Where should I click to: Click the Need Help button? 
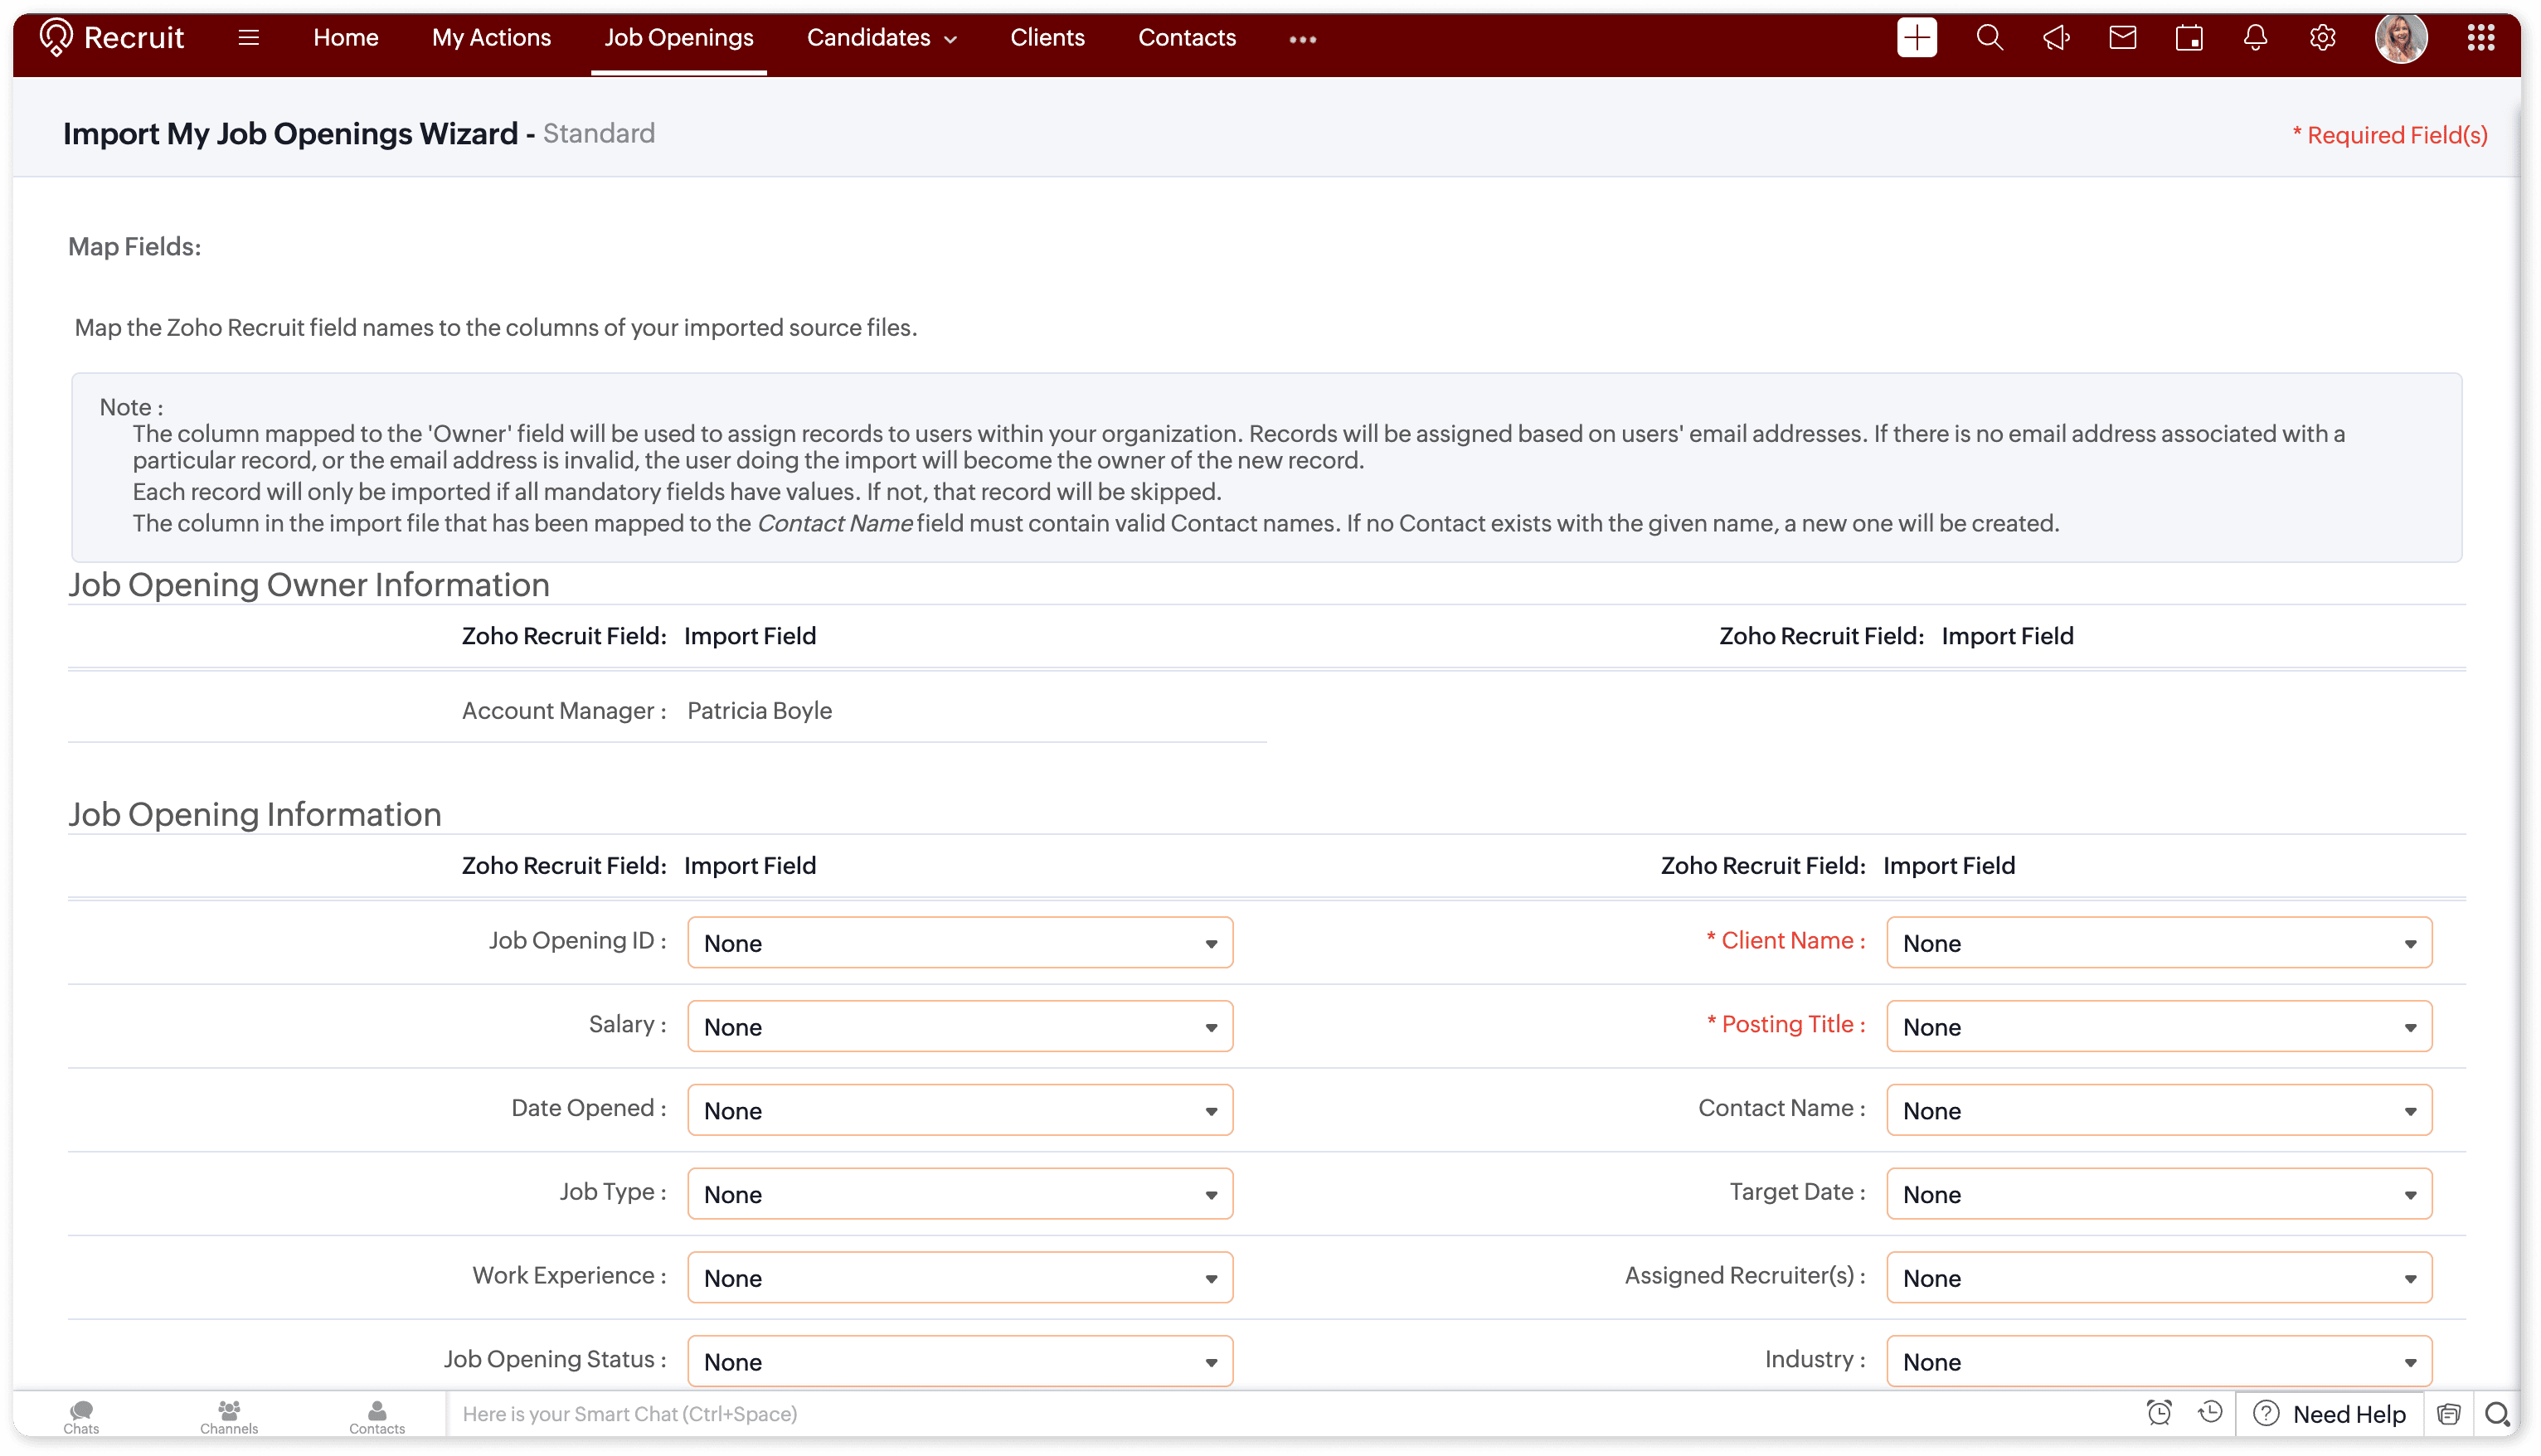pyautogui.click(x=2329, y=1414)
